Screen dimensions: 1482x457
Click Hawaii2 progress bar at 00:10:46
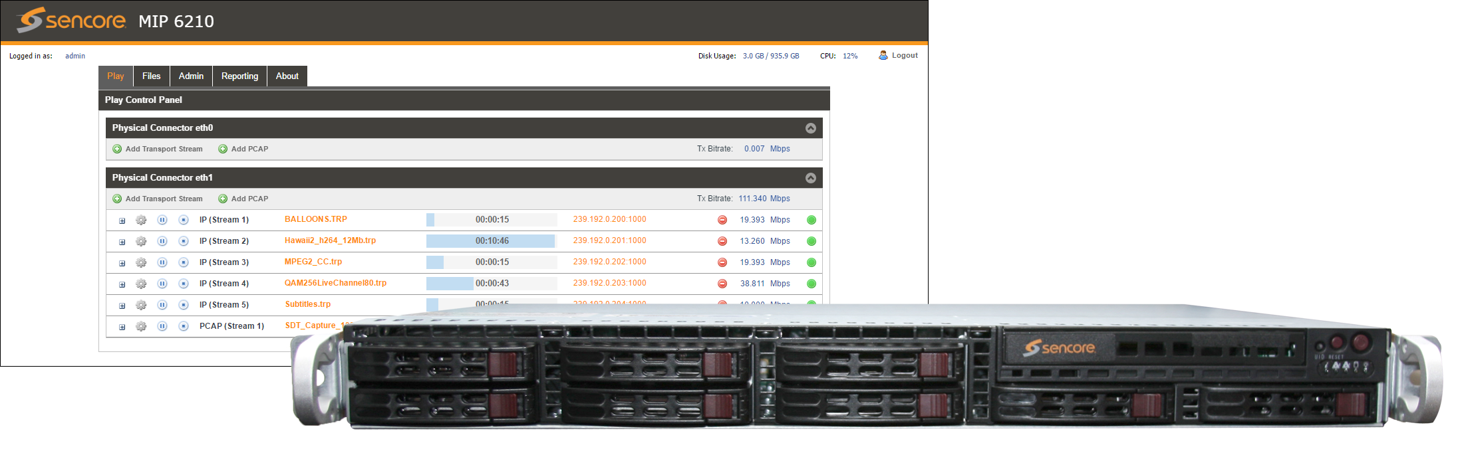(492, 241)
